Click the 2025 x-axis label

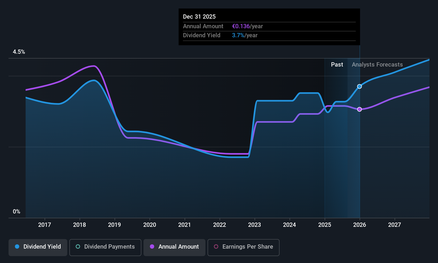tap(325, 225)
